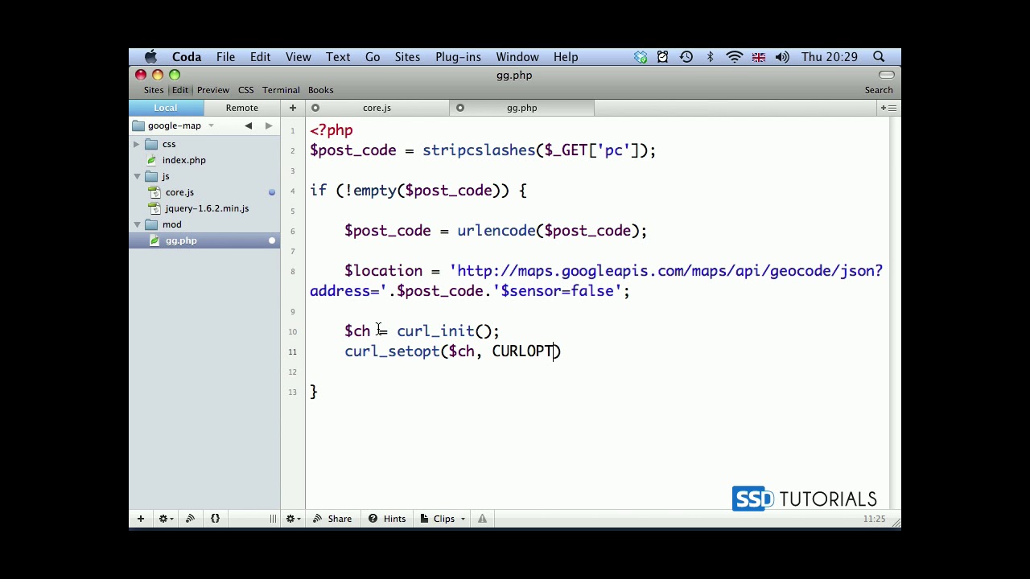Click the British flag input source icon
Image resolution: width=1030 pixels, height=579 pixels.
[x=758, y=57]
